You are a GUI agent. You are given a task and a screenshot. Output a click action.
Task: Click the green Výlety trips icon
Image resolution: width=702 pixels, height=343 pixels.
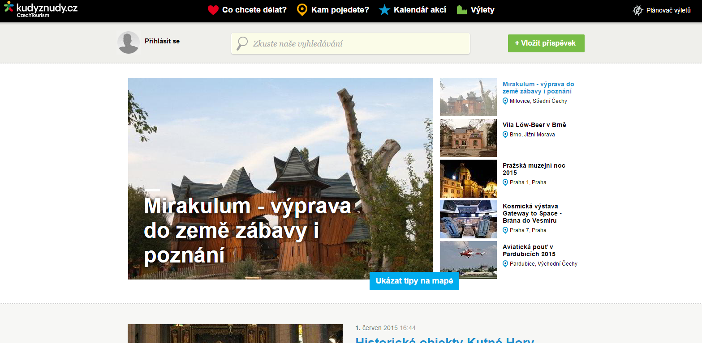[462, 10]
